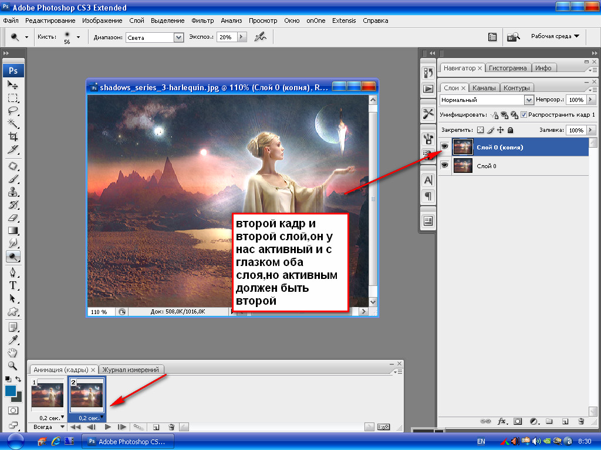Screen dimensions: 601x450
Task: Open the Всегда looping options dropdown
Action: click(x=49, y=427)
